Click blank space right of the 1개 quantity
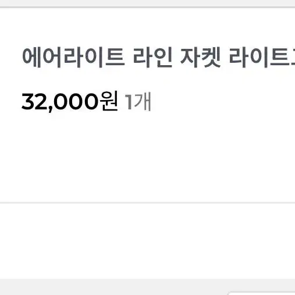295x295 pixels. pyautogui.click(x=223, y=102)
